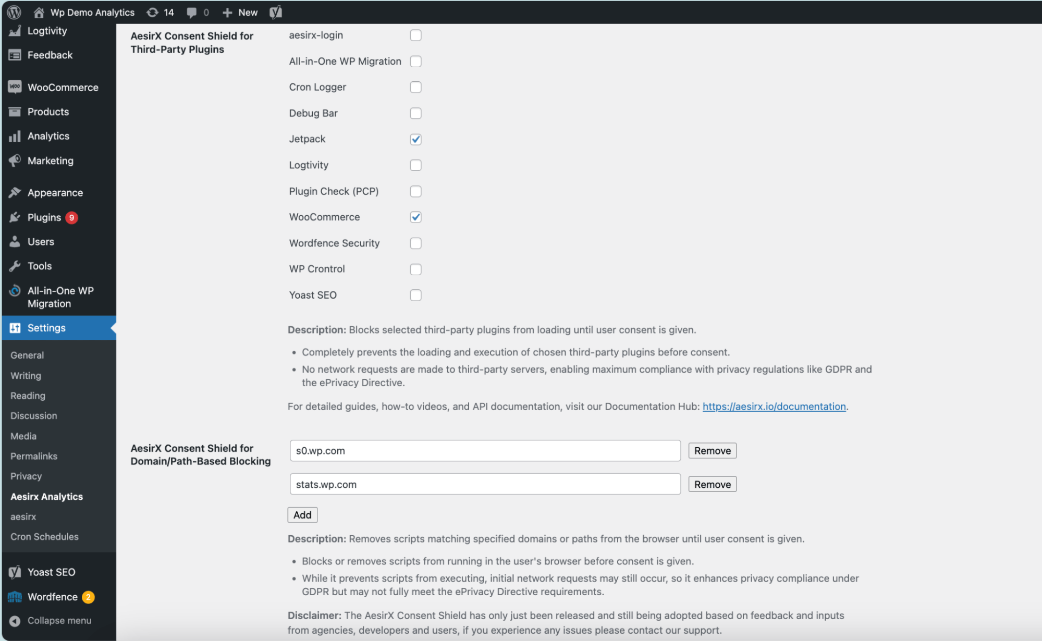The height and width of the screenshot is (641, 1042).
Task: Open Plugins using the plugin icon
Action: click(15, 217)
